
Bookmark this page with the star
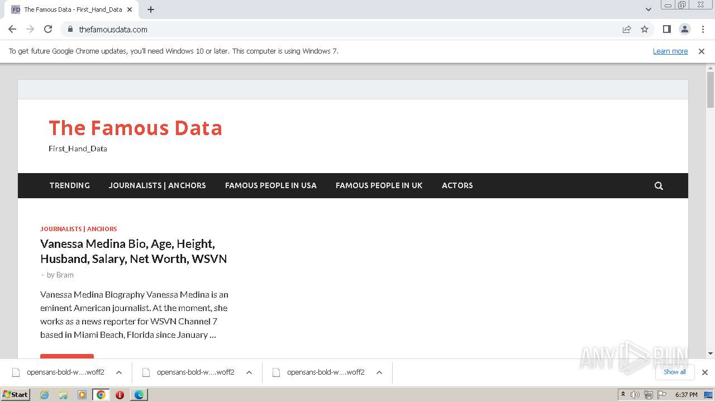pyautogui.click(x=645, y=29)
